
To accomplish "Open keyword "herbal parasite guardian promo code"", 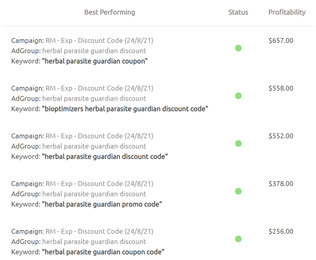I will coord(102,204).
